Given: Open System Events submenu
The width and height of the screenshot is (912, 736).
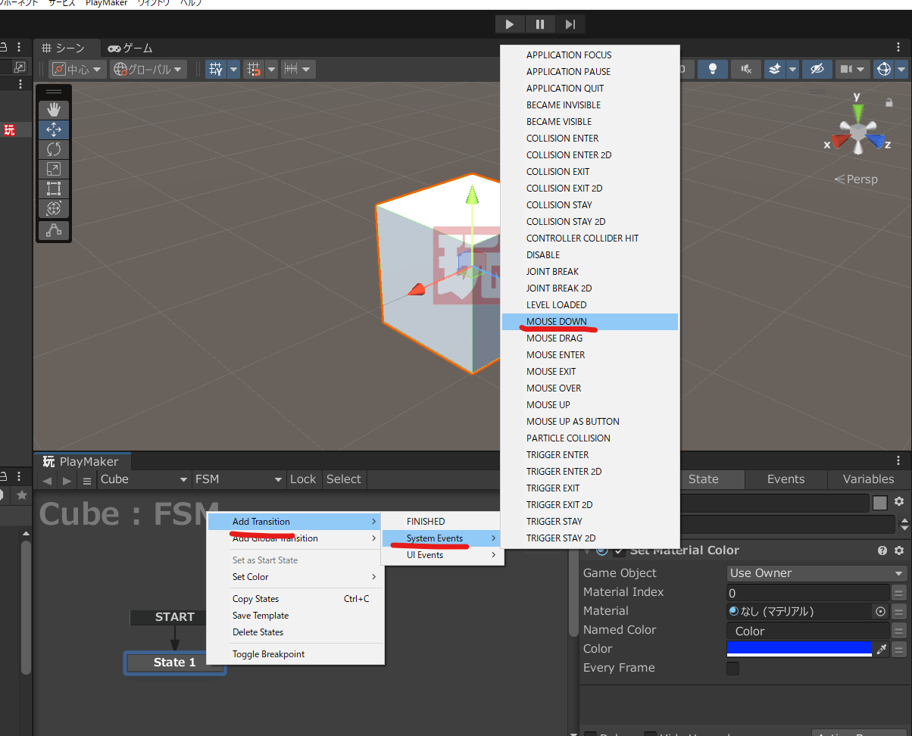Looking at the screenshot, I should click(x=441, y=538).
